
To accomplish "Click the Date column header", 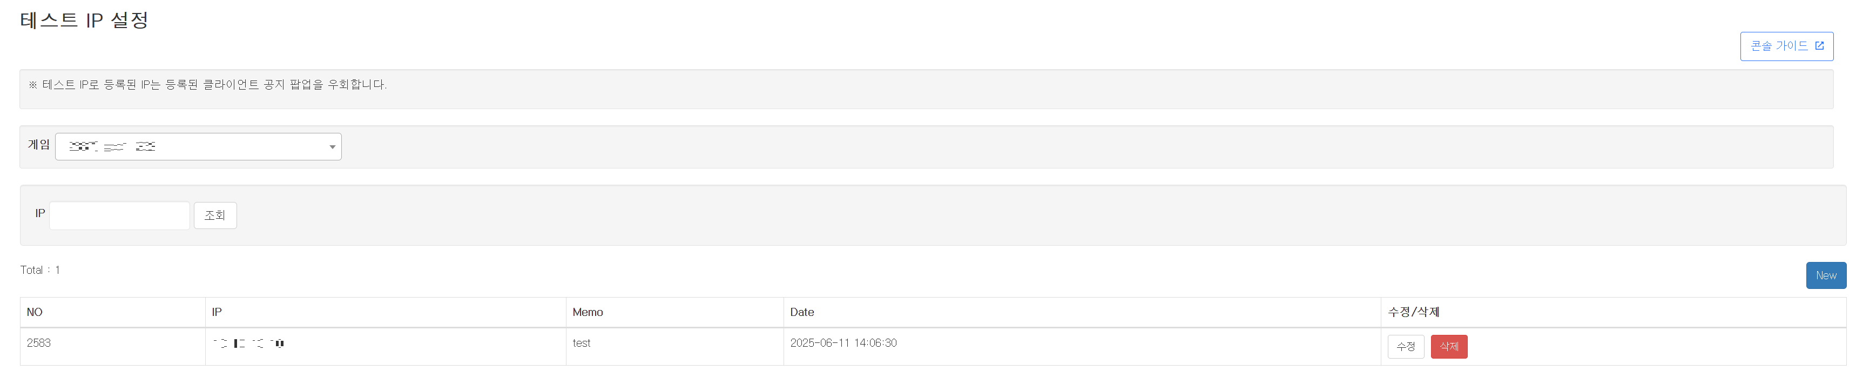I will tap(801, 312).
